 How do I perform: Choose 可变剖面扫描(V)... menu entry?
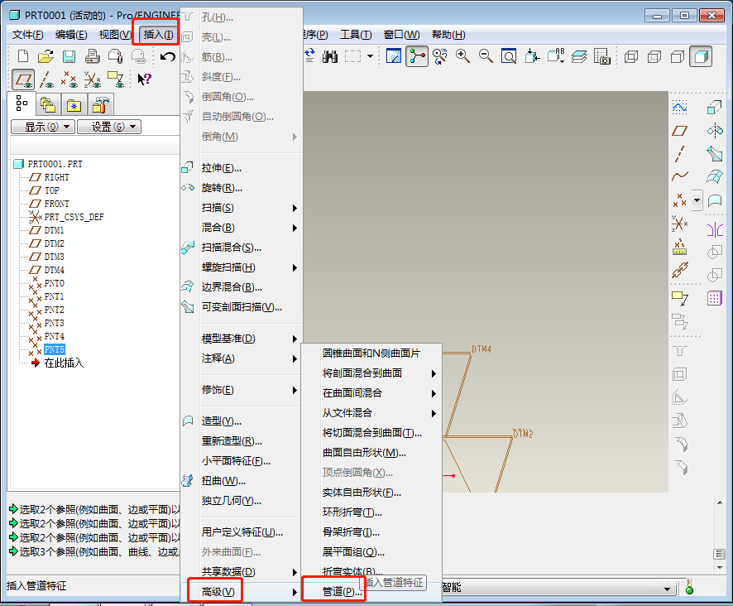(x=242, y=307)
